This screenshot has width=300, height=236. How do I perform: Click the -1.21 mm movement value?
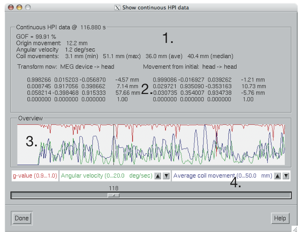point(253,80)
